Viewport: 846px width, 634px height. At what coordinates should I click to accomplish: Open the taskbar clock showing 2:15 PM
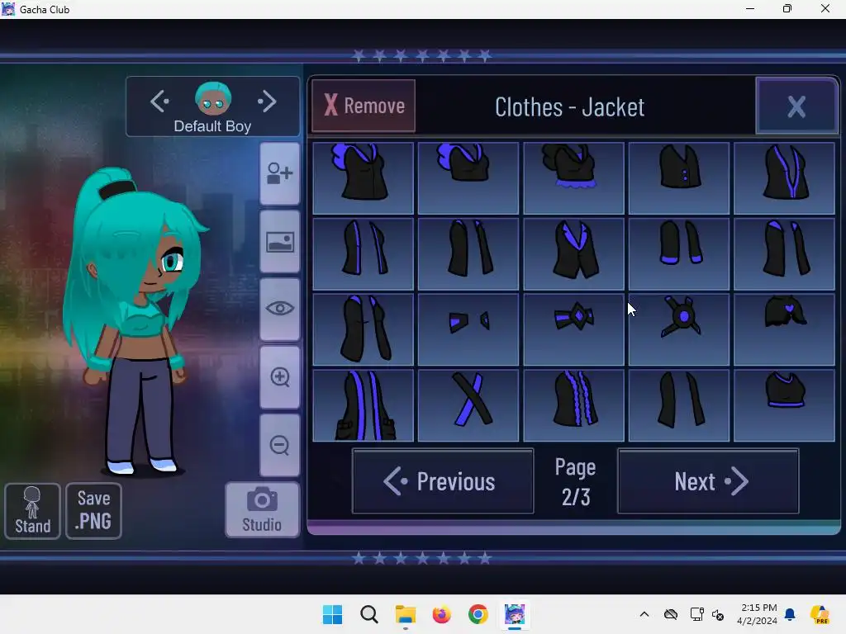tap(757, 614)
